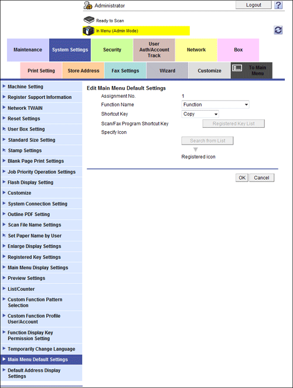Viewport: 293px width, 388px height.
Task: Open System Connection Setting
Action: click(42, 204)
